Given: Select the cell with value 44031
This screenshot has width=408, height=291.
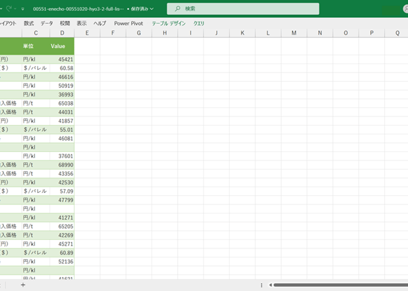Looking at the screenshot, I should [62, 112].
